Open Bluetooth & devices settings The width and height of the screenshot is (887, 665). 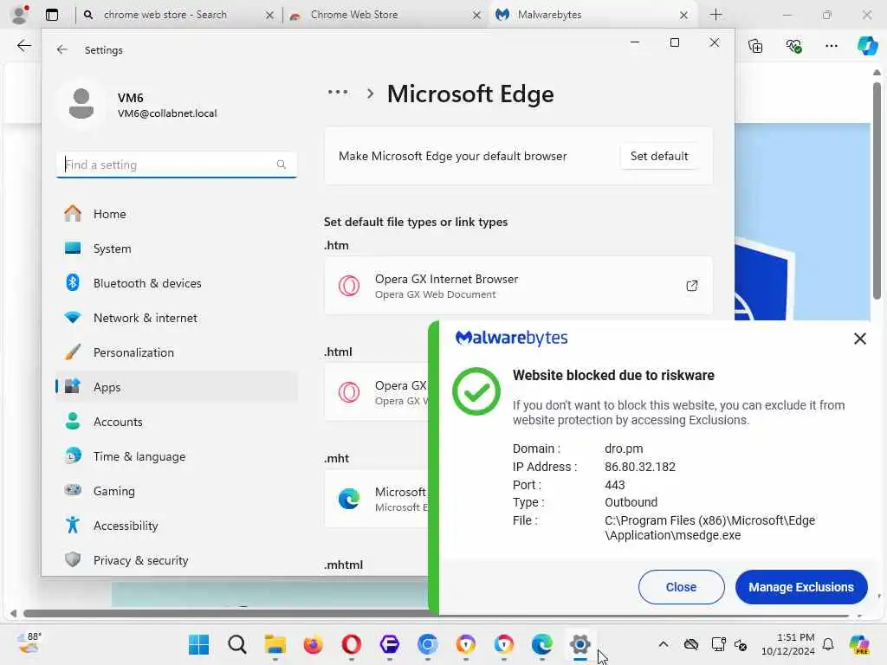[x=177, y=283]
